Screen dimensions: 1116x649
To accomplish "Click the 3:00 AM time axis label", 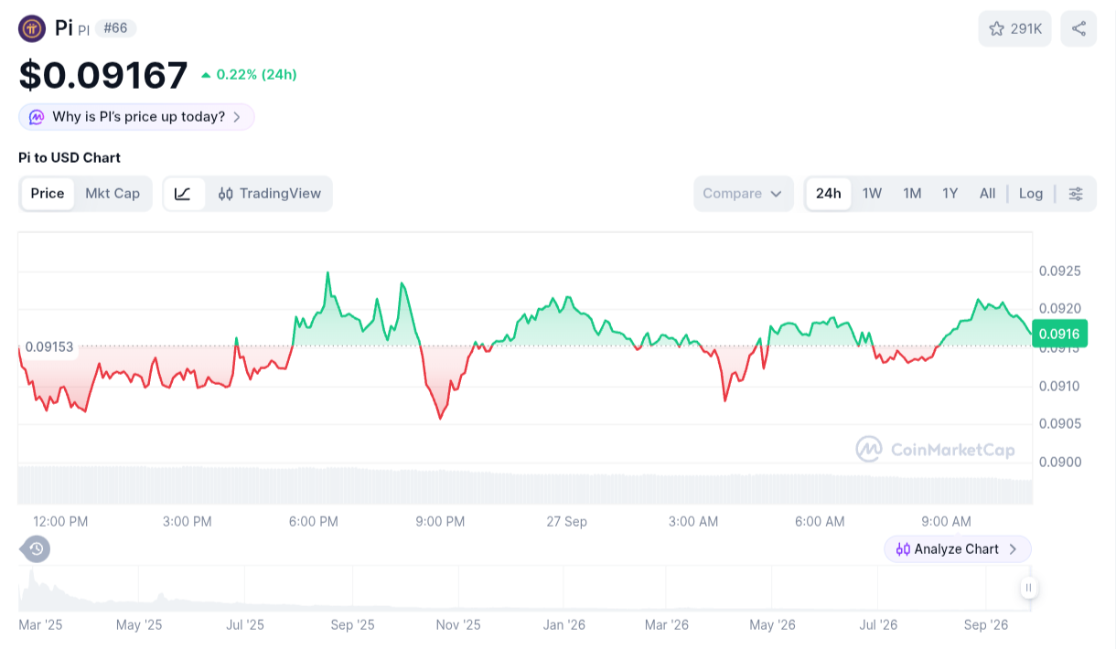I will [x=693, y=521].
